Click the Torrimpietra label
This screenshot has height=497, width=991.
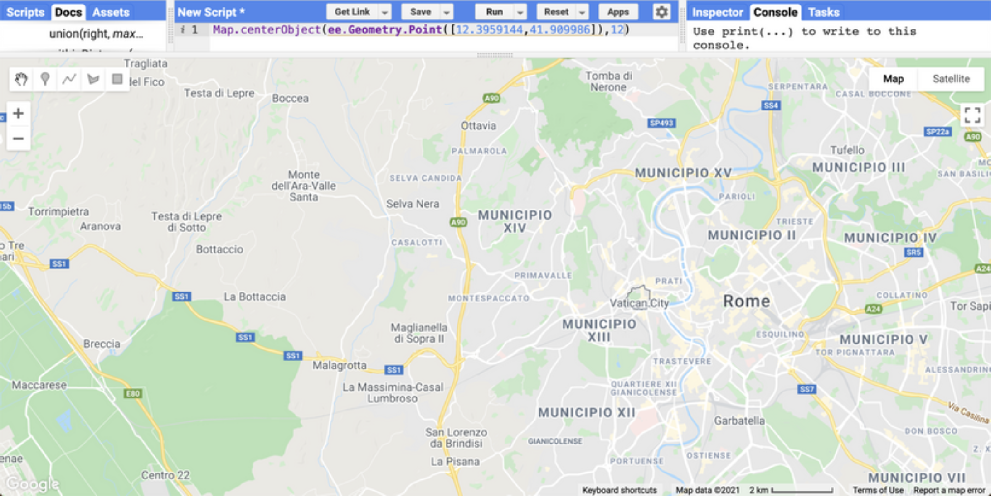tap(58, 212)
